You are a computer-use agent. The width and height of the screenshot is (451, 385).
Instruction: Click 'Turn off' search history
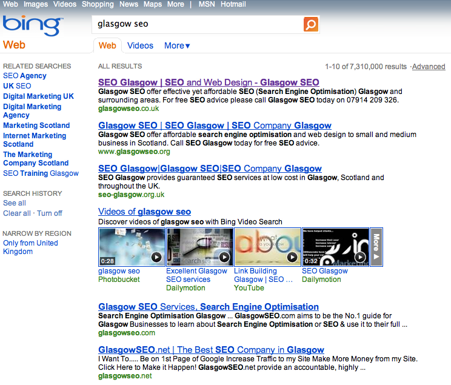(50, 213)
